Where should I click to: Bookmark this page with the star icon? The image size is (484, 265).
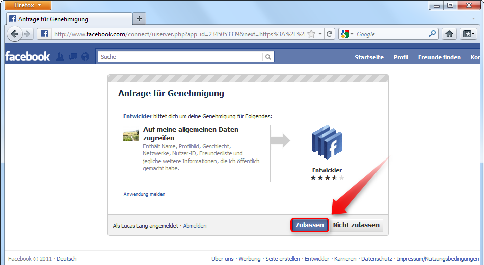point(311,34)
